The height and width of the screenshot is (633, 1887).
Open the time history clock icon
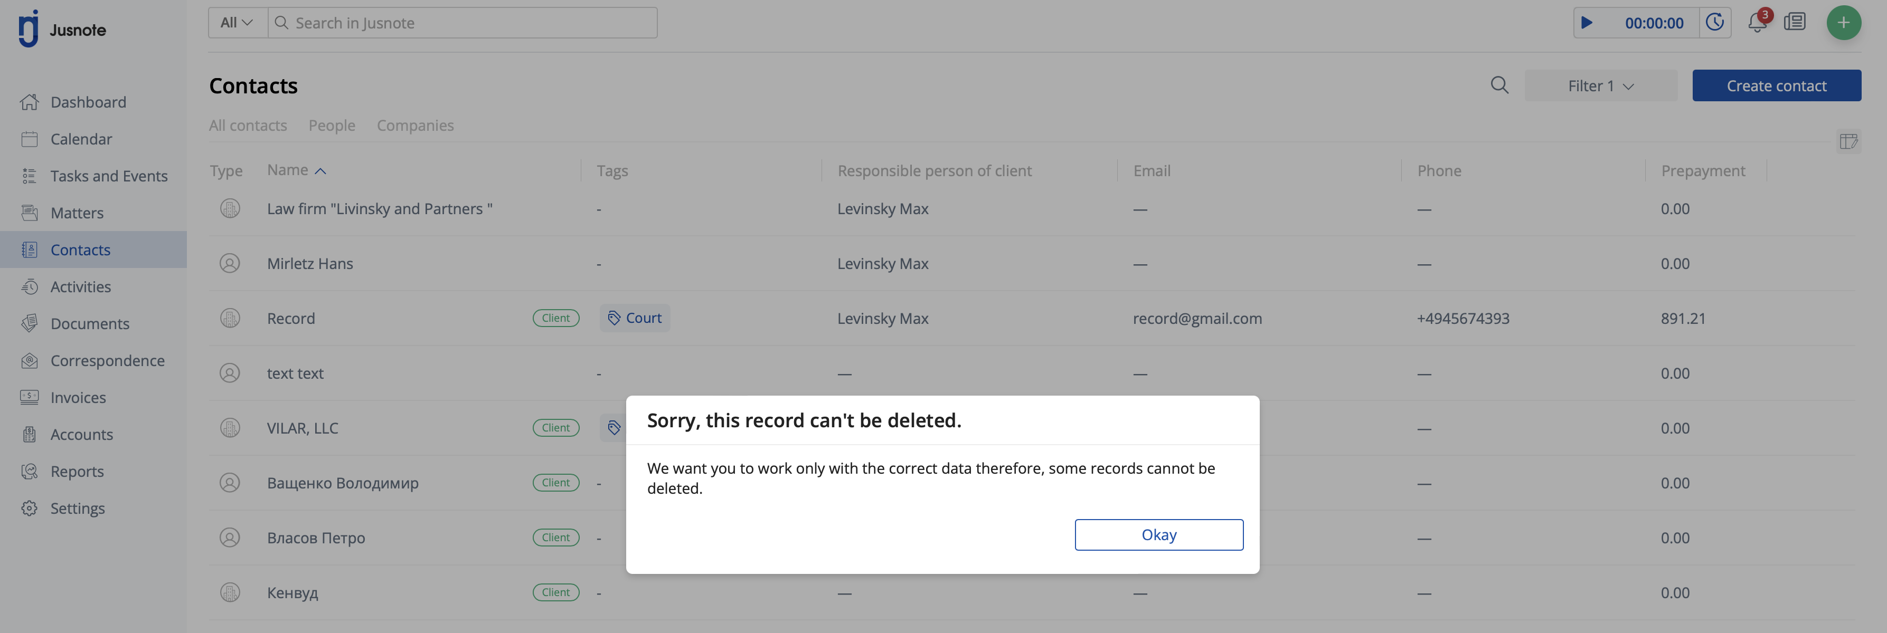(x=1715, y=23)
